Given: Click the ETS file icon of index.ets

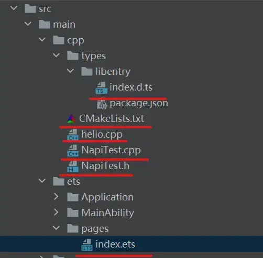Looking at the screenshot, I should [87, 245].
